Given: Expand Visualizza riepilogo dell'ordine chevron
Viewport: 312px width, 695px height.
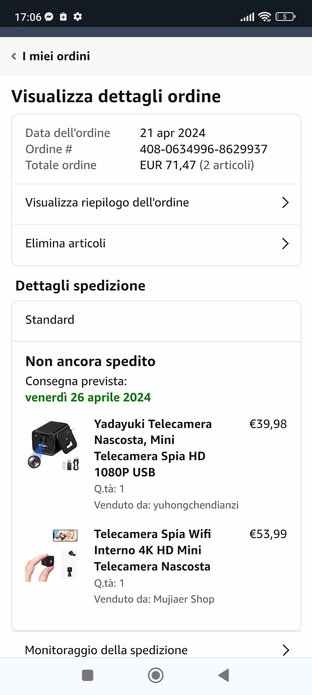Looking at the screenshot, I should pos(285,203).
